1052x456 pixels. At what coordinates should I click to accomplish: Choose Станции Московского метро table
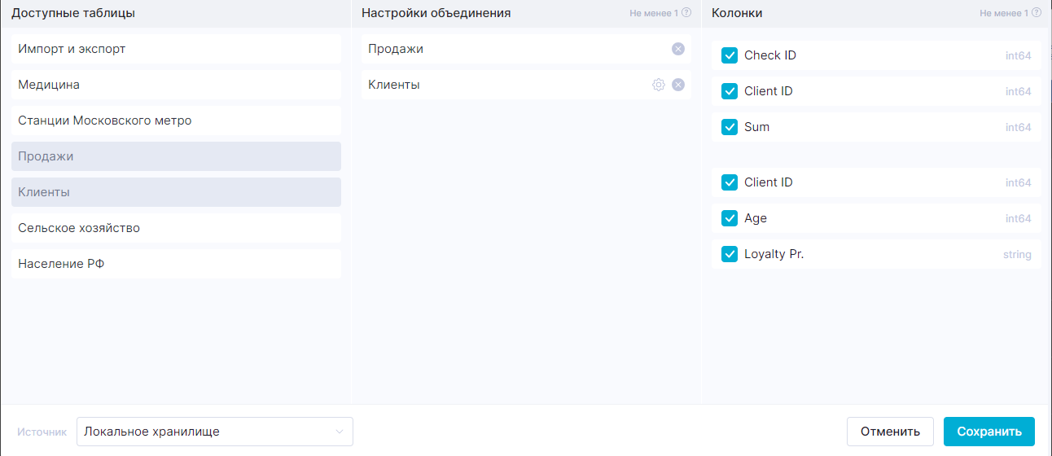pyautogui.click(x=176, y=121)
